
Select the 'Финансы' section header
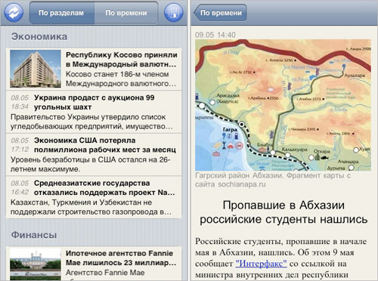tap(34, 235)
